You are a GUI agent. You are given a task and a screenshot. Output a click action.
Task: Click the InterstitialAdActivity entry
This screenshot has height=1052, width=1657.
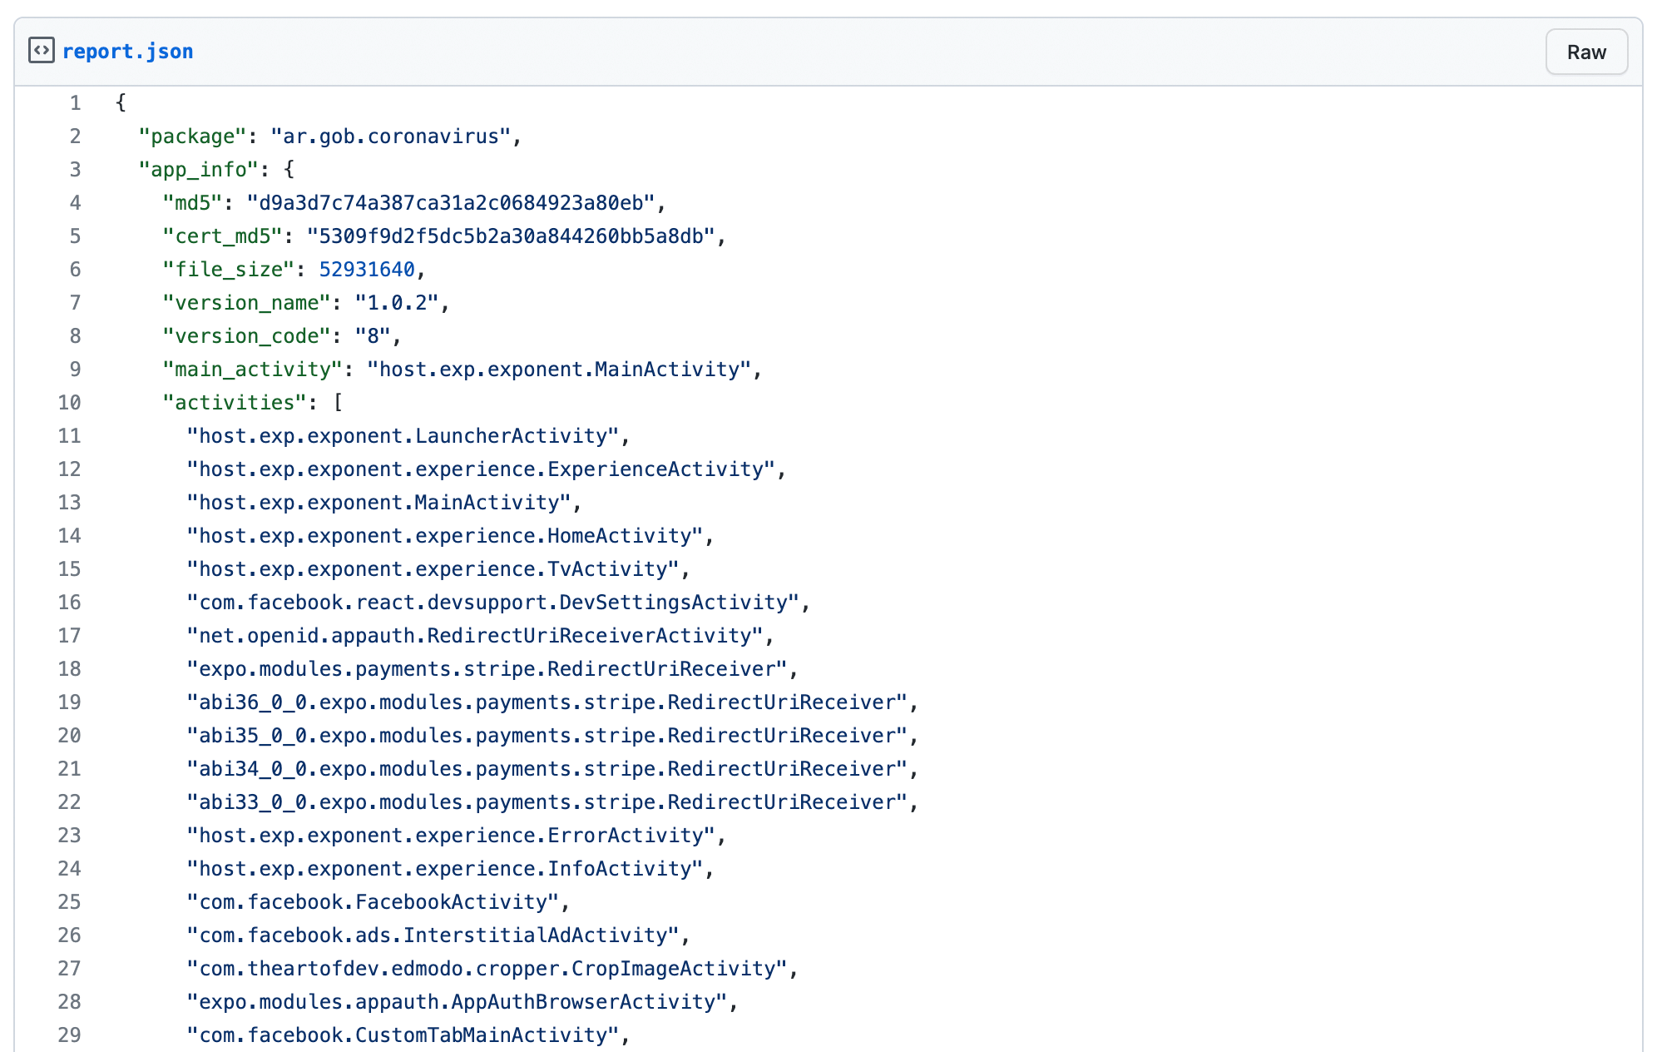433,935
